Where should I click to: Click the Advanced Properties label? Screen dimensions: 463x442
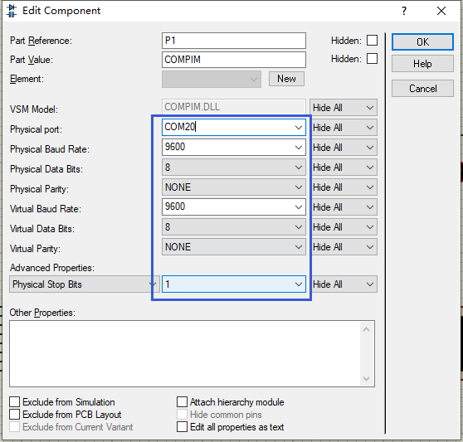coord(52,268)
